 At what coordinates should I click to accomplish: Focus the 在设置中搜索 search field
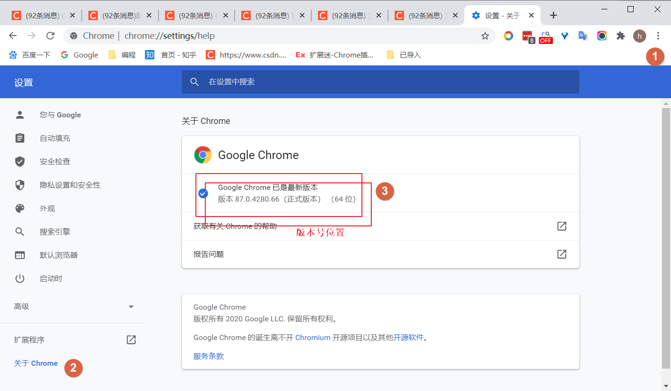tap(380, 82)
